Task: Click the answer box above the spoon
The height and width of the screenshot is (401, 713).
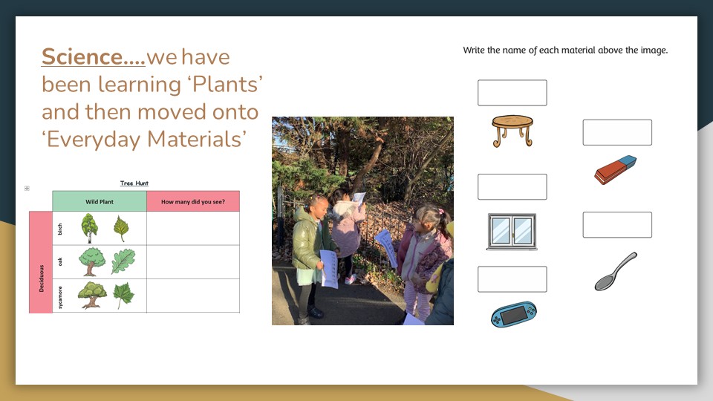Action: click(x=616, y=225)
